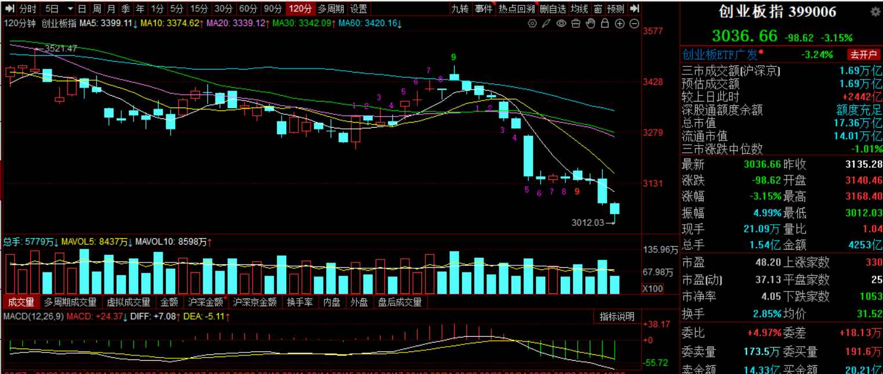Switch to 60分 timeframe
Screen dimensions: 883x374
248,9
